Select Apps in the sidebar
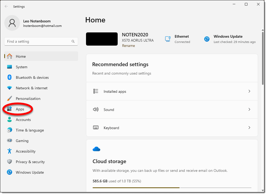The image size is (267, 195). 20,109
